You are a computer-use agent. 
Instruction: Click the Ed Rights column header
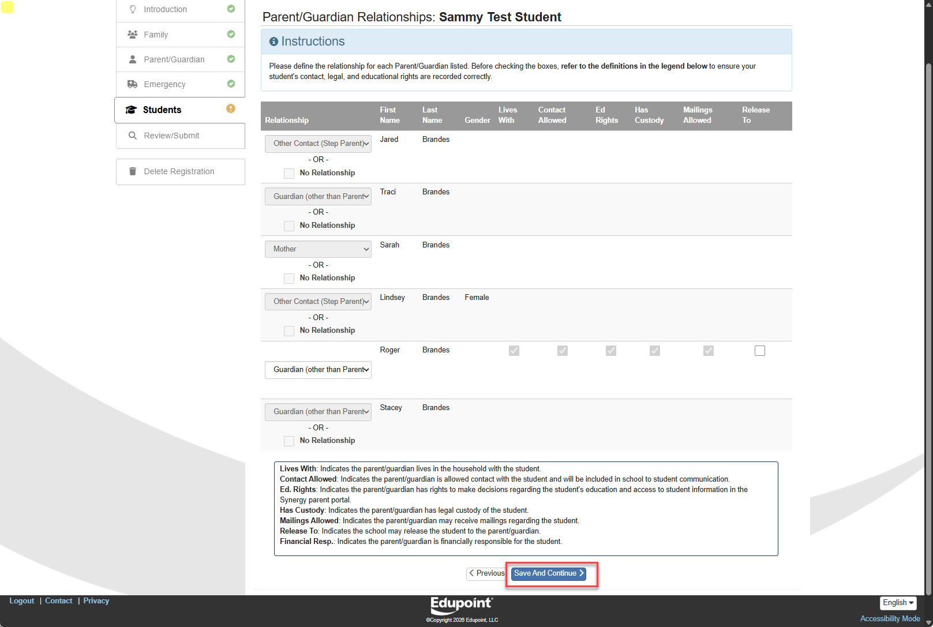606,115
